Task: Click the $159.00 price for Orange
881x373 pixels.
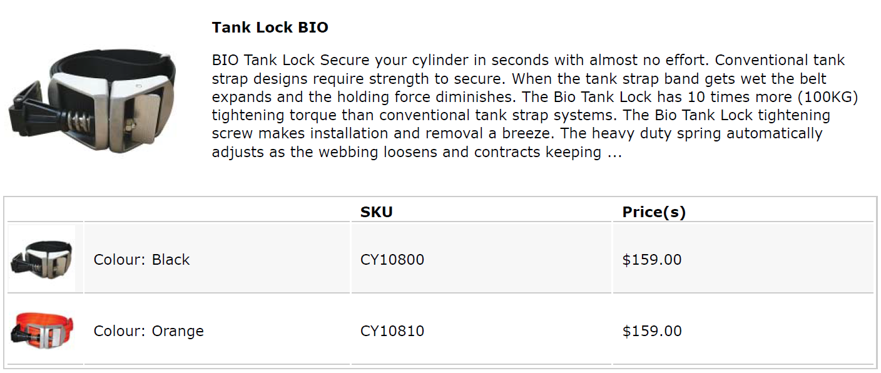Action: tap(652, 331)
